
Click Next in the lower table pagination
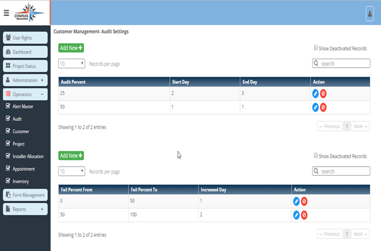click(360, 234)
